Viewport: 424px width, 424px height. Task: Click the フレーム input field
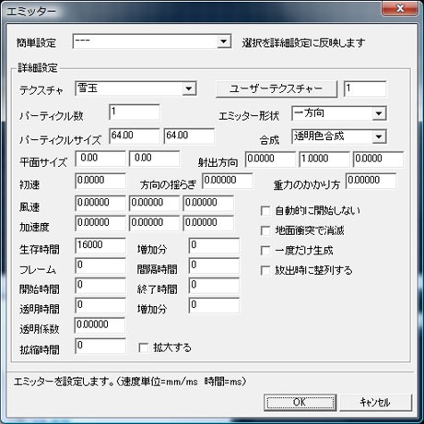coord(100,265)
